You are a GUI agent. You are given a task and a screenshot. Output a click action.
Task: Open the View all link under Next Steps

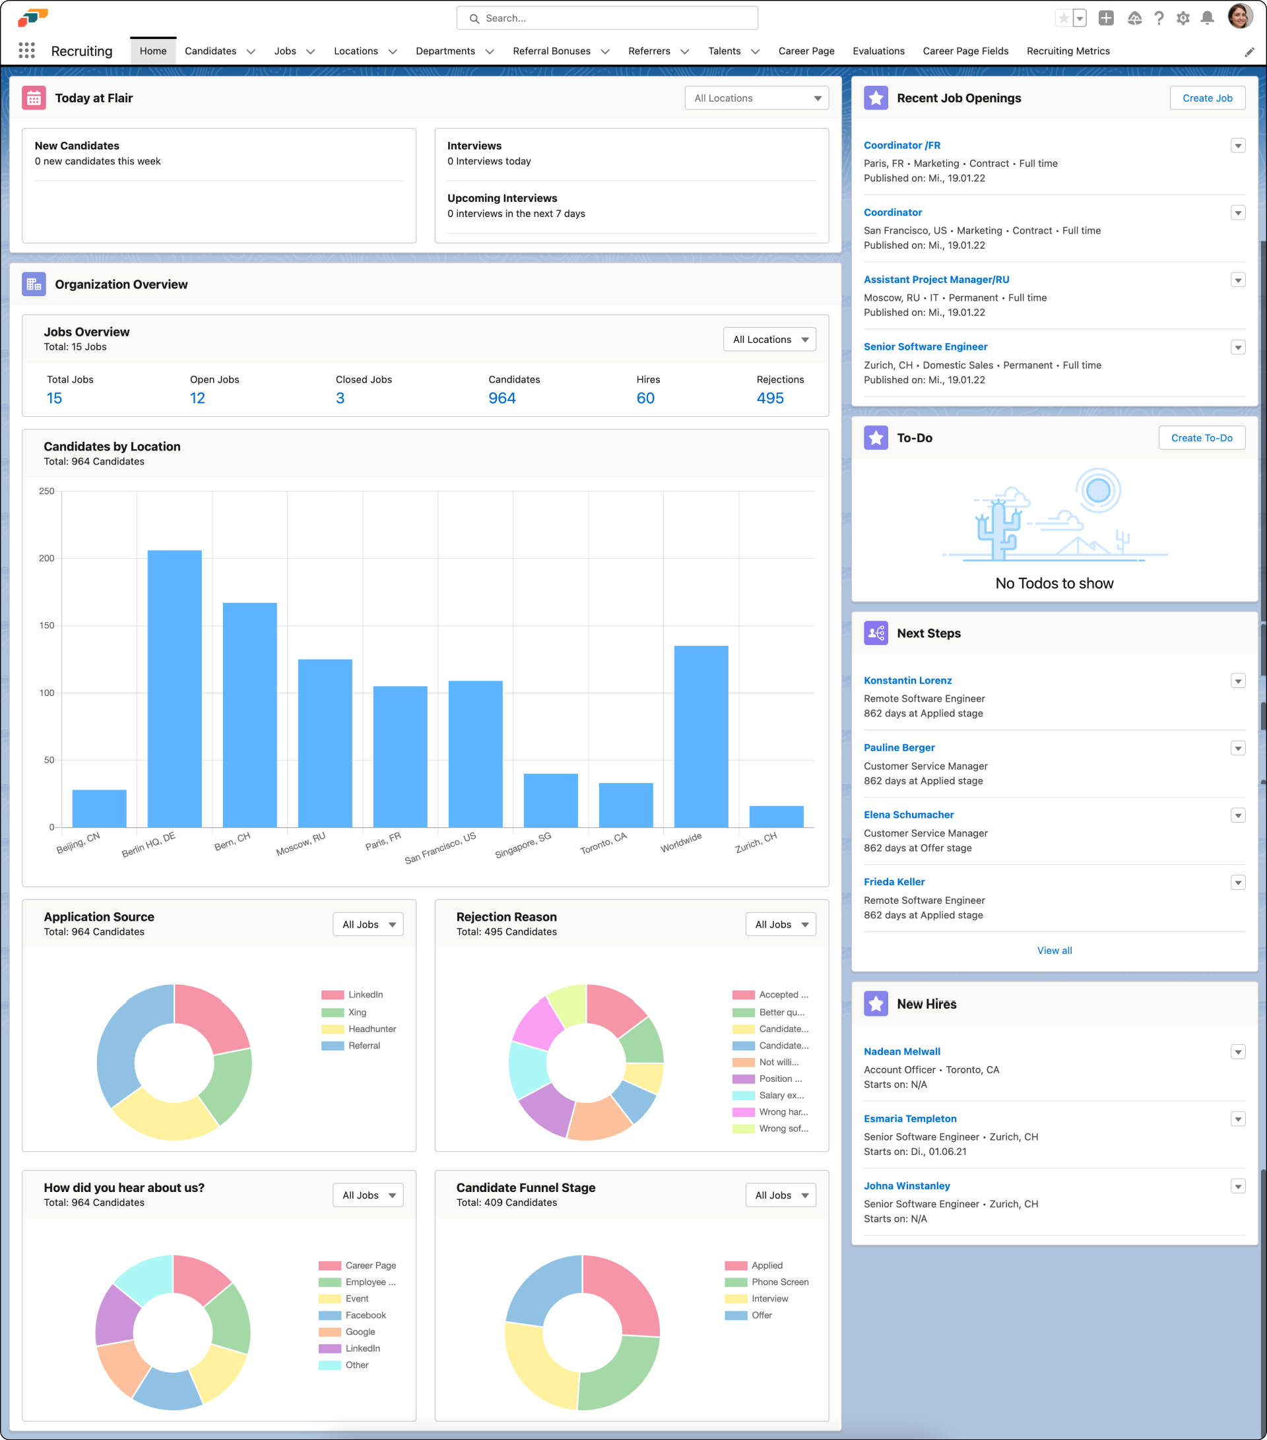(x=1055, y=950)
